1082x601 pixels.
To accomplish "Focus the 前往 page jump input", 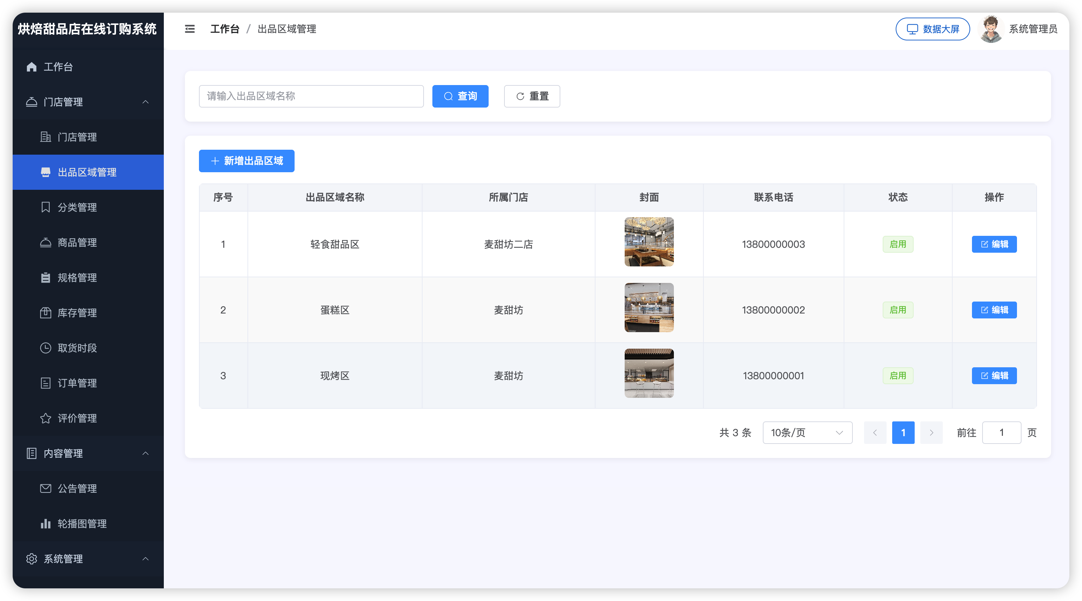I will click(x=1002, y=433).
